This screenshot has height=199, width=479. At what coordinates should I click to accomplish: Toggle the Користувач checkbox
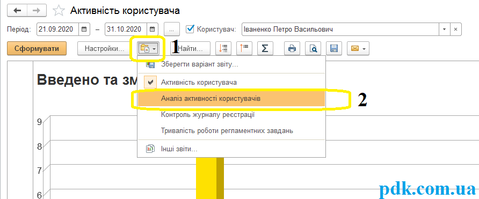[190, 29]
